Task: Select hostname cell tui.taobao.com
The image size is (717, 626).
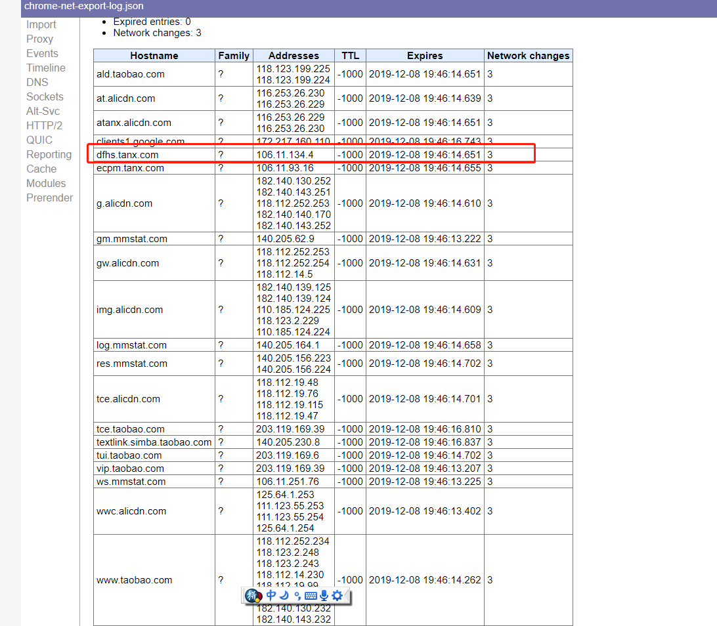Action: pyautogui.click(x=154, y=455)
